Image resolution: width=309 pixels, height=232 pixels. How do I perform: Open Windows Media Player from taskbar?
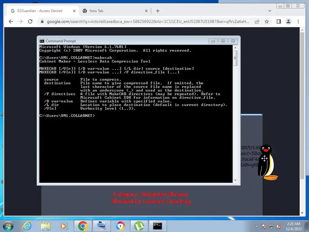(64, 226)
